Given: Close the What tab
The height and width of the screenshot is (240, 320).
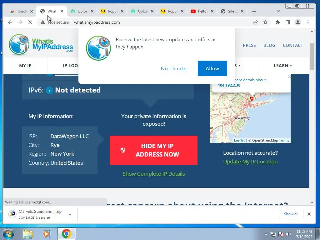Looking at the screenshot, I should point(62,11).
